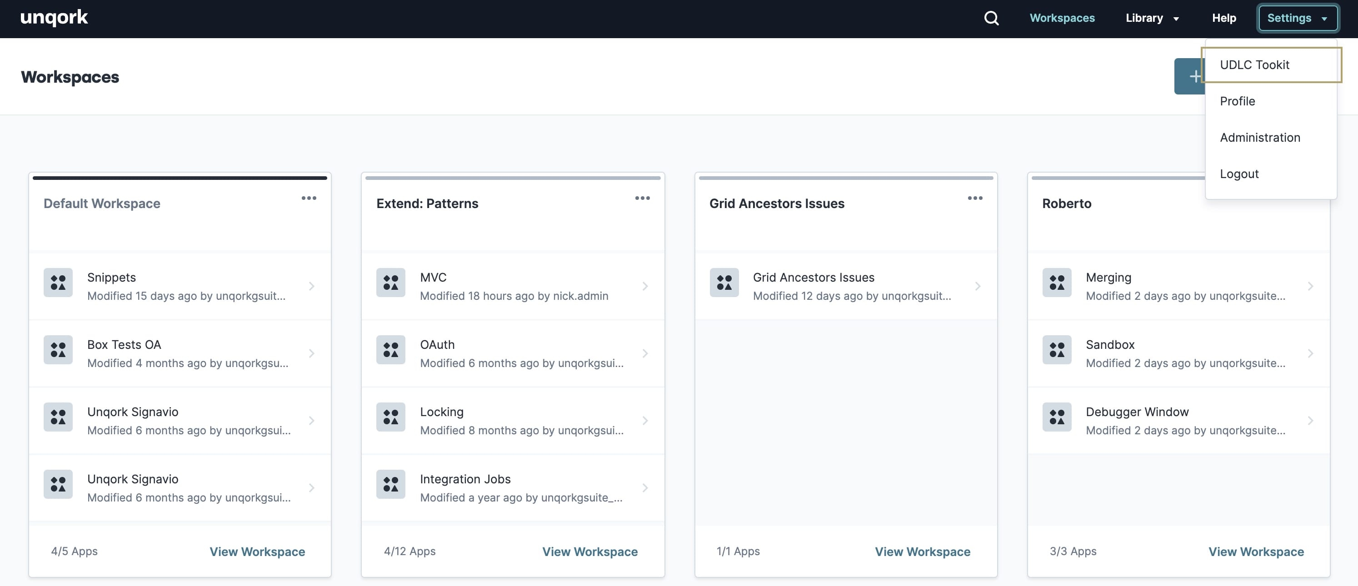Click the Default Workspace title
Screen dimensions: 1358x586
102,204
